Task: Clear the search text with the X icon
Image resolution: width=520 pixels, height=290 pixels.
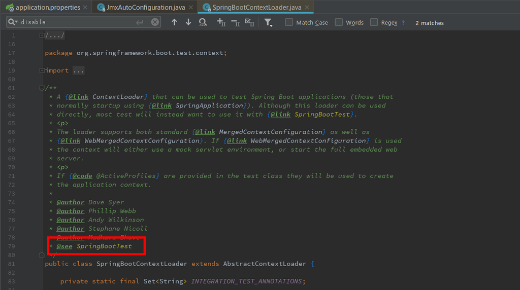Action: point(155,22)
